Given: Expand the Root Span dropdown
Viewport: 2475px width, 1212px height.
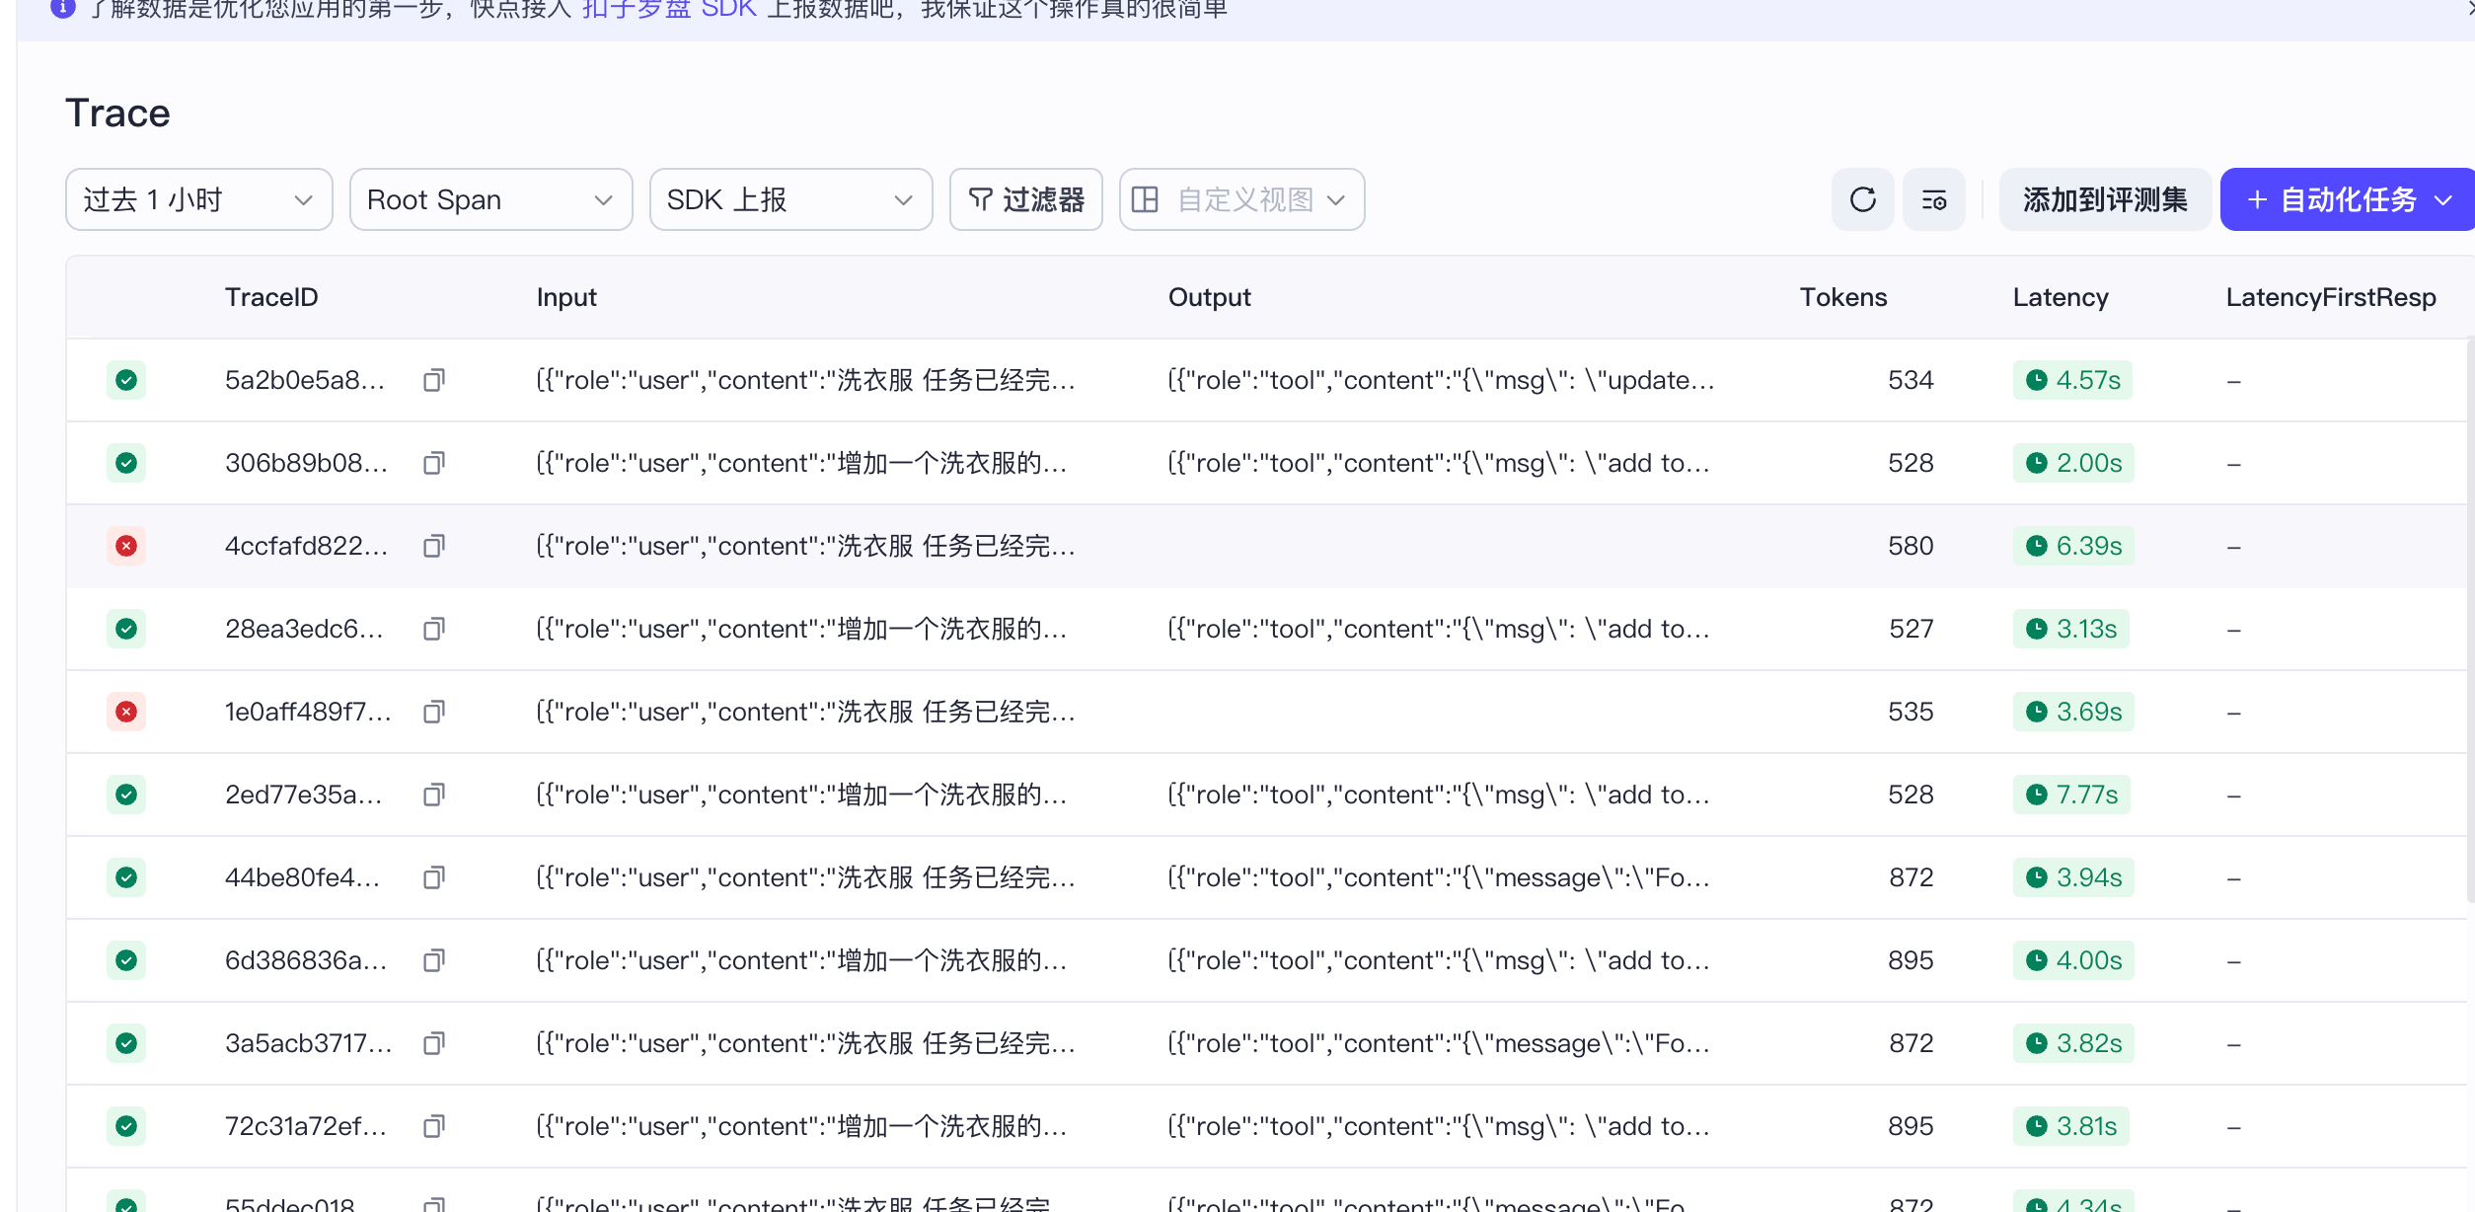Looking at the screenshot, I should [x=490, y=200].
